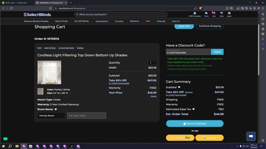Click the Details link under Your Price
Screen dimensions: 266x149
[x=153, y=96]
